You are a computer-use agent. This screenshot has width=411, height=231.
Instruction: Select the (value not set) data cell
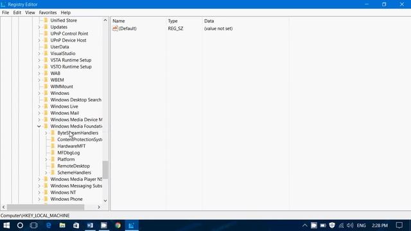click(x=218, y=28)
